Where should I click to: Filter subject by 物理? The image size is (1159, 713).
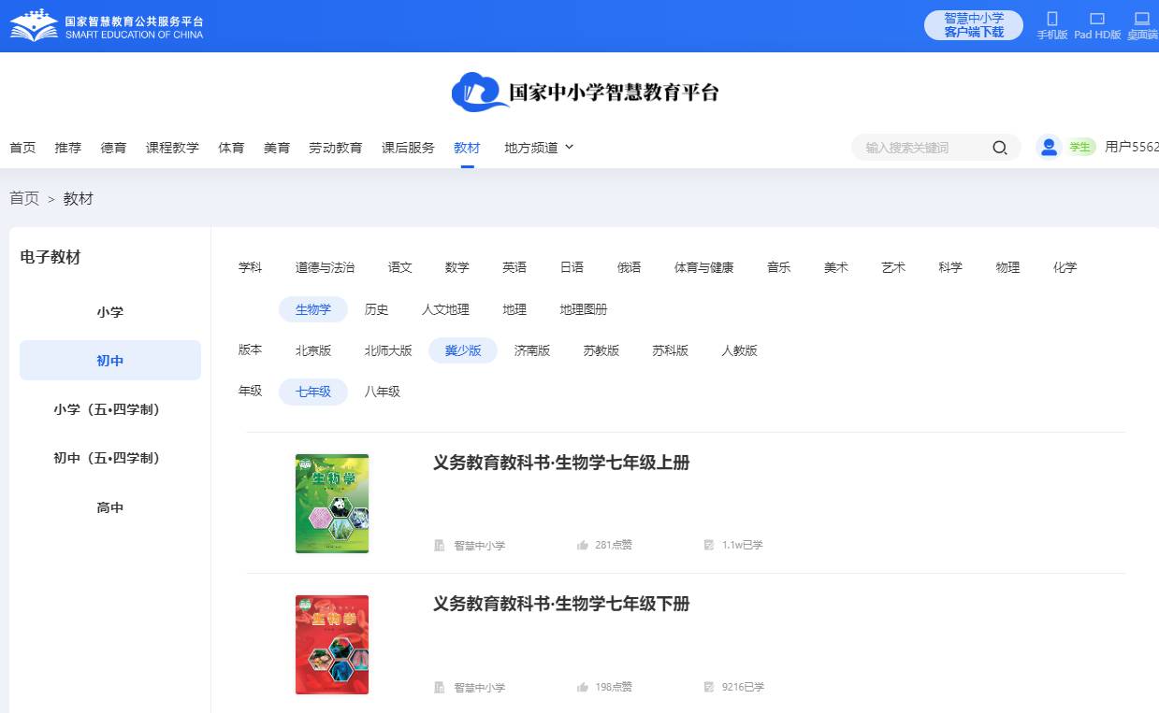coord(1008,267)
